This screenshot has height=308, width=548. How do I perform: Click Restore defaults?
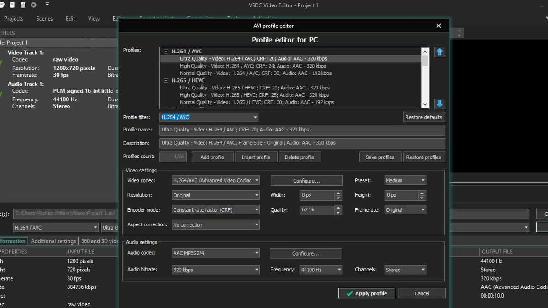(424, 117)
